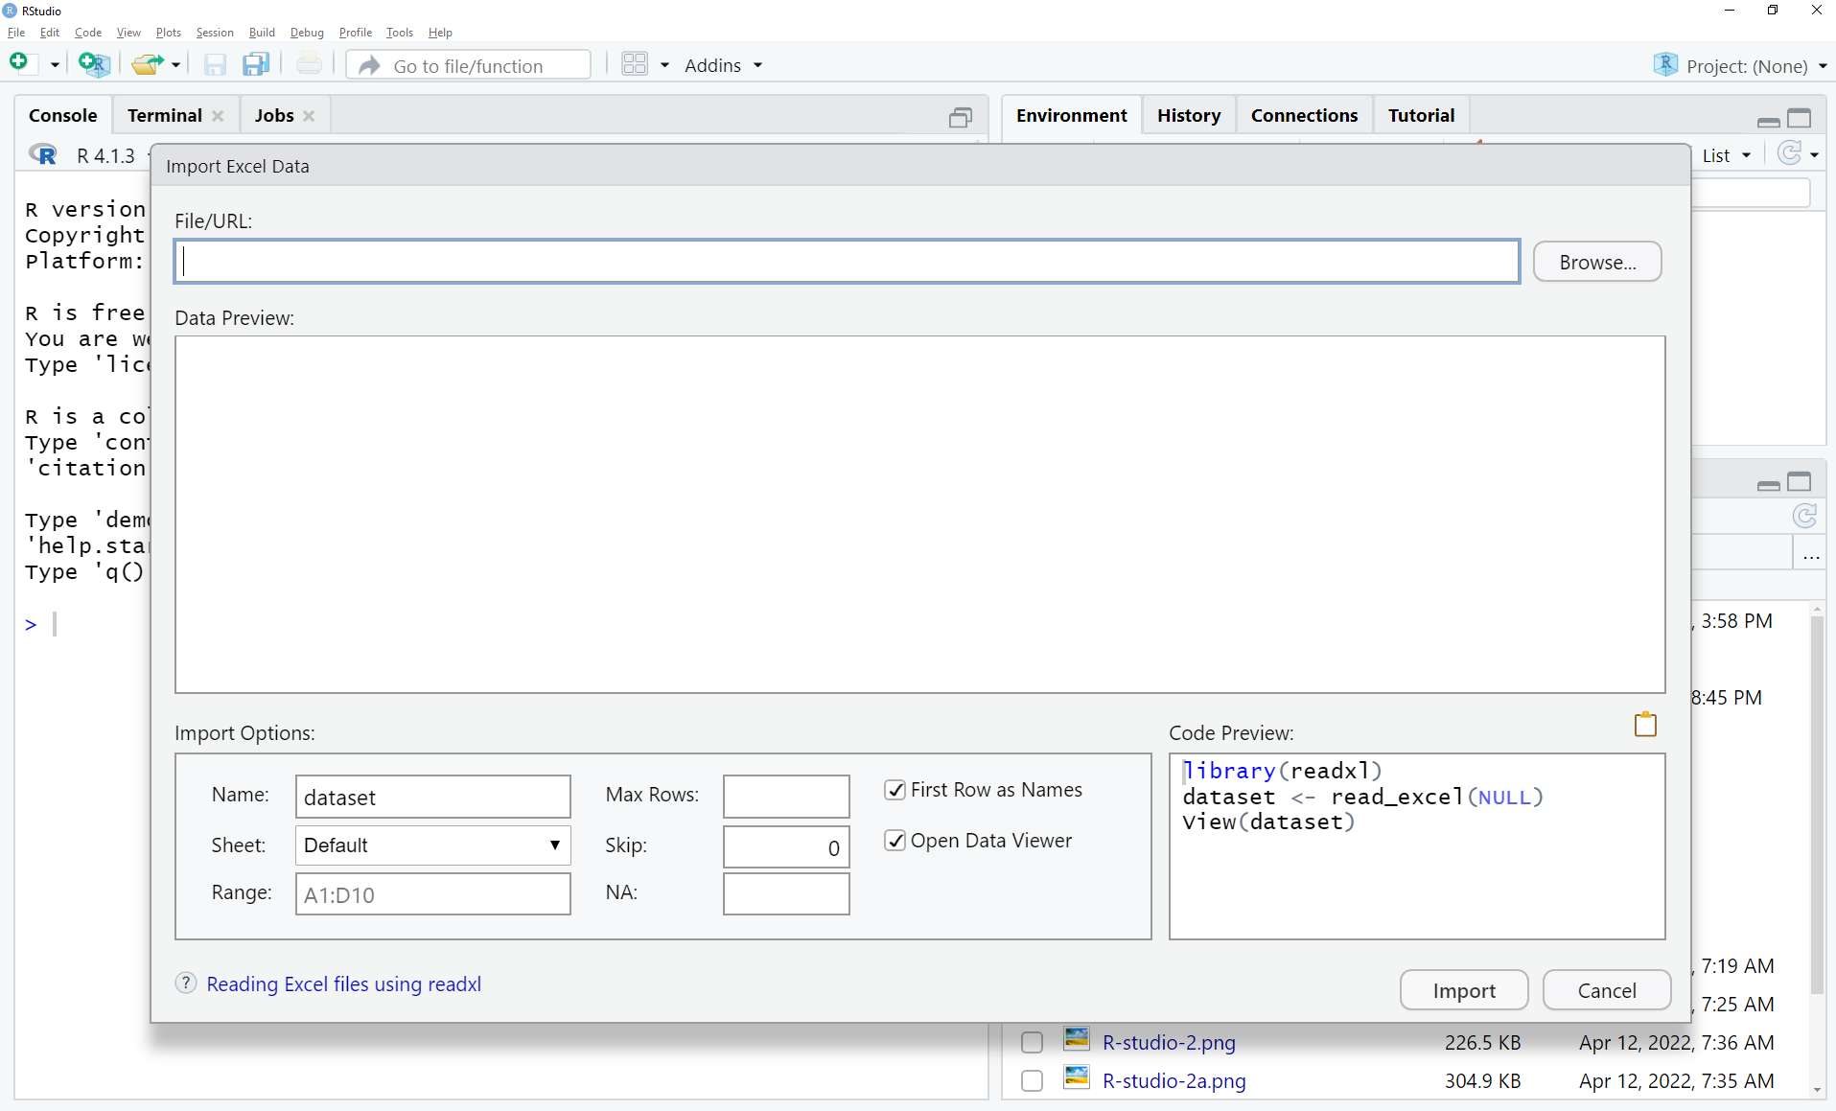Viewport: 1836px width, 1111px height.
Task: Open the Addins dropdown
Action: coord(723,65)
